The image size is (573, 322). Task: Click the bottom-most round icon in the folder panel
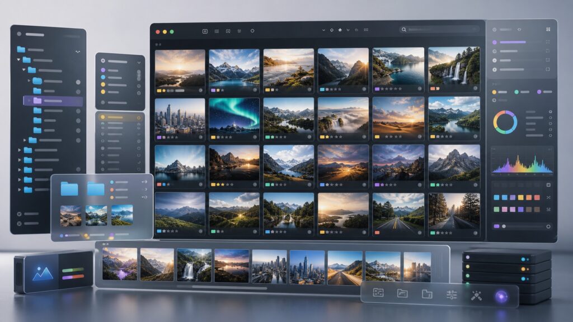click(x=19, y=224)
